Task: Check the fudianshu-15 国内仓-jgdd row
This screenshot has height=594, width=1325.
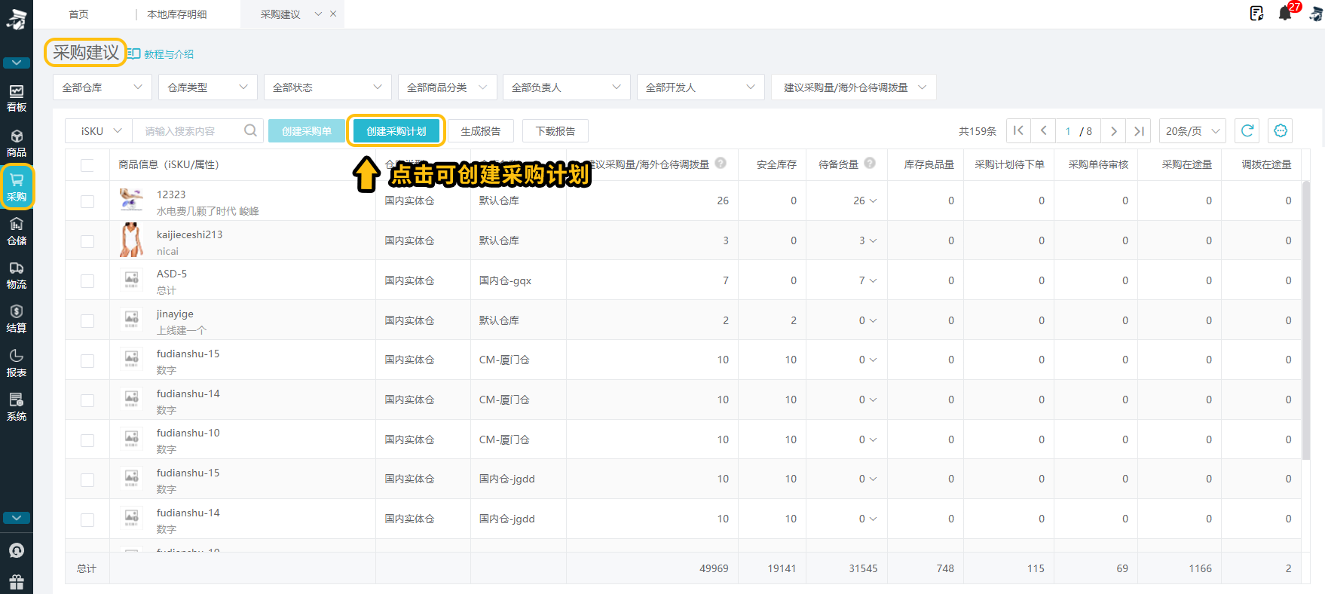Action: pyautogui.click(x=87, y=480)
